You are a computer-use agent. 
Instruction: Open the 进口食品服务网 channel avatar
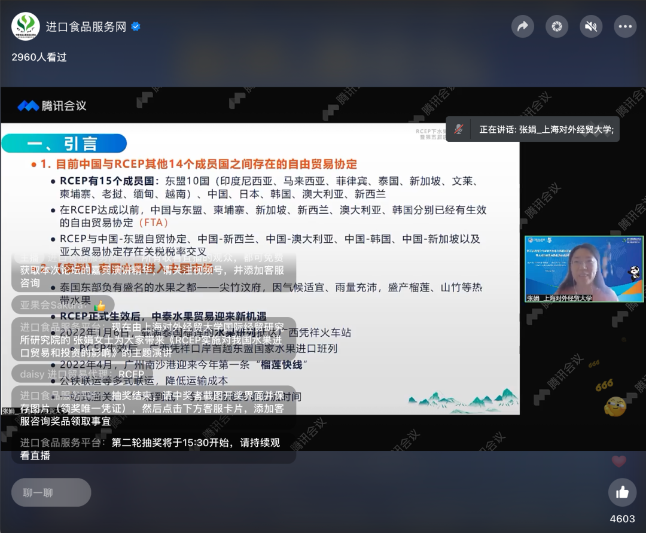pyautogui.click(x=26, y=26)
